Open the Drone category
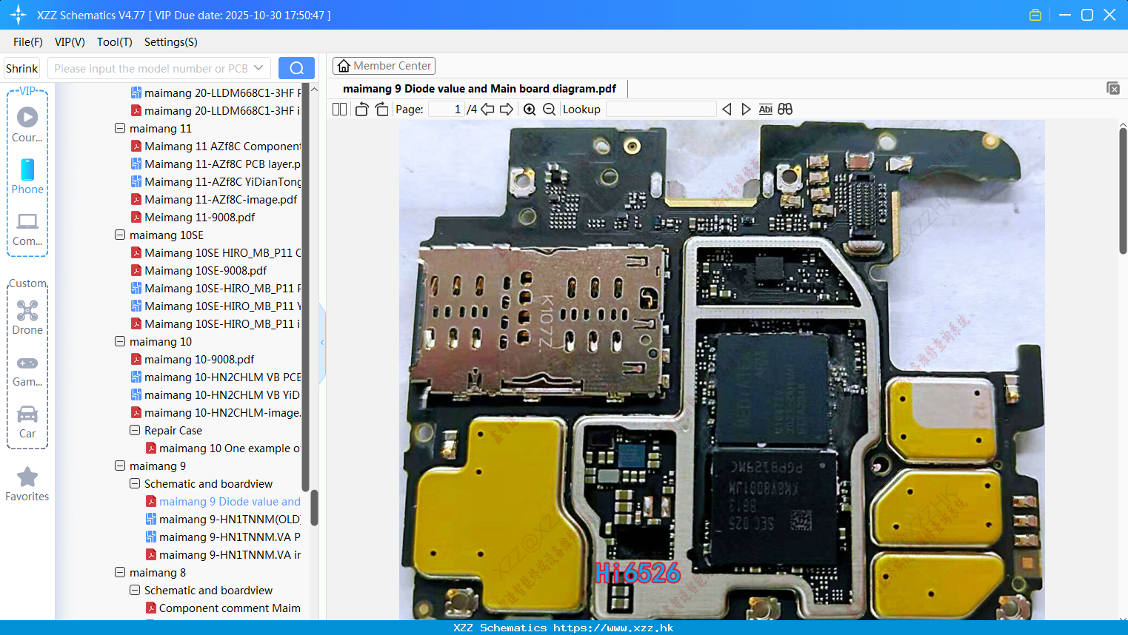1128x635 pixels. pos(27,317)
